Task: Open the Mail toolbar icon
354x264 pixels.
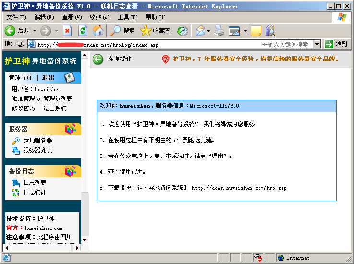Action: [x=200, y=31]
